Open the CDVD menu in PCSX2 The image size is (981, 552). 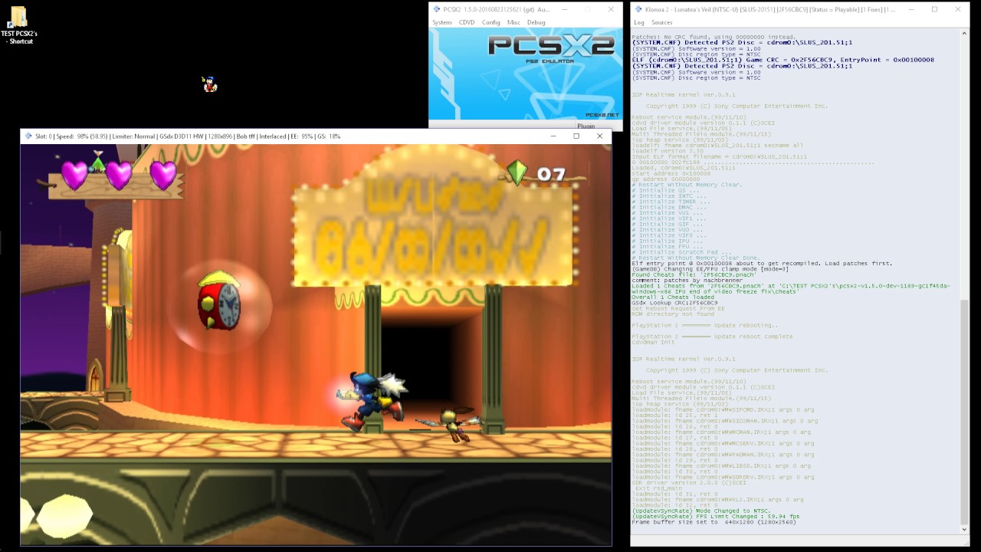point(467,23)
